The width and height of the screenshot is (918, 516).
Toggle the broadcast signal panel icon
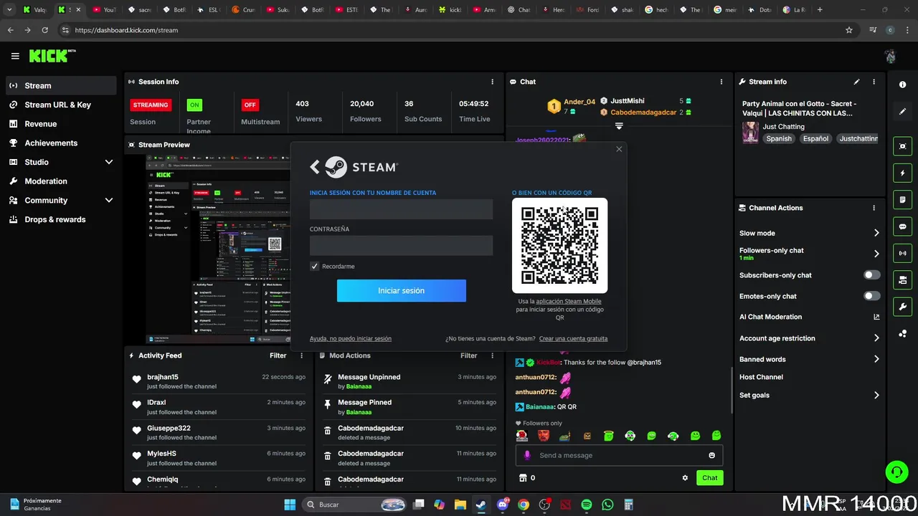click(903, 253)
